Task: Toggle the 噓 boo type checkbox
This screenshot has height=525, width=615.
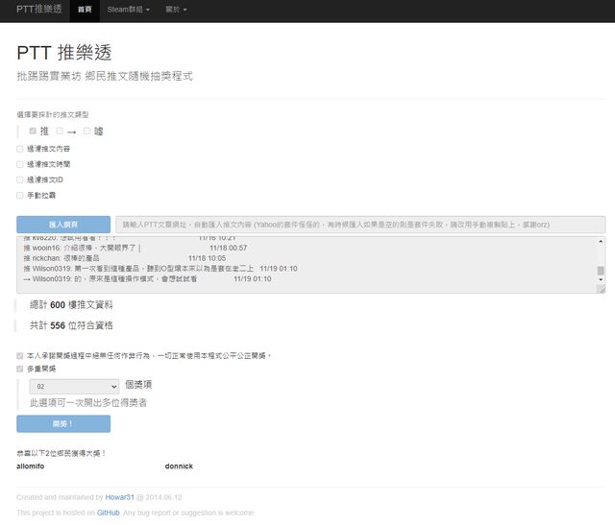Action: click(86, 131)
